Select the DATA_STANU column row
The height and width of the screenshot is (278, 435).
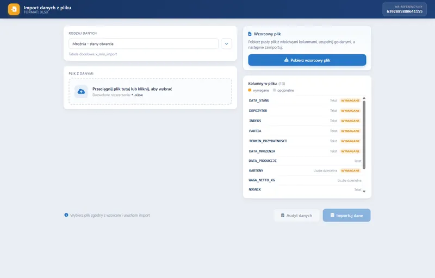pyautogui.click(x=305, y=100)
